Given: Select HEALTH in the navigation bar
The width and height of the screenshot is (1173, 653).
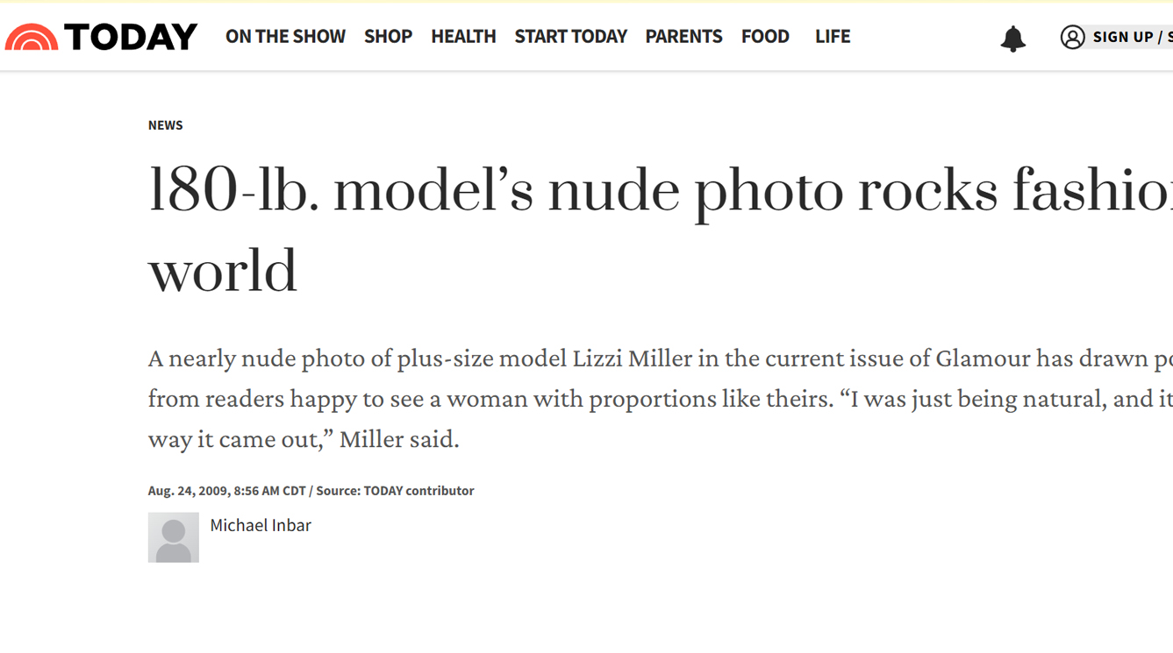Looking at the screenshot, I should [463, 37].
